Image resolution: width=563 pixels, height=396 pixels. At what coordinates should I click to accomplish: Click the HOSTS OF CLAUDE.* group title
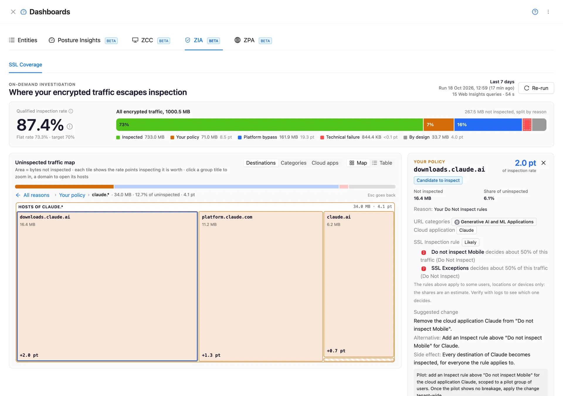(41, 207)
